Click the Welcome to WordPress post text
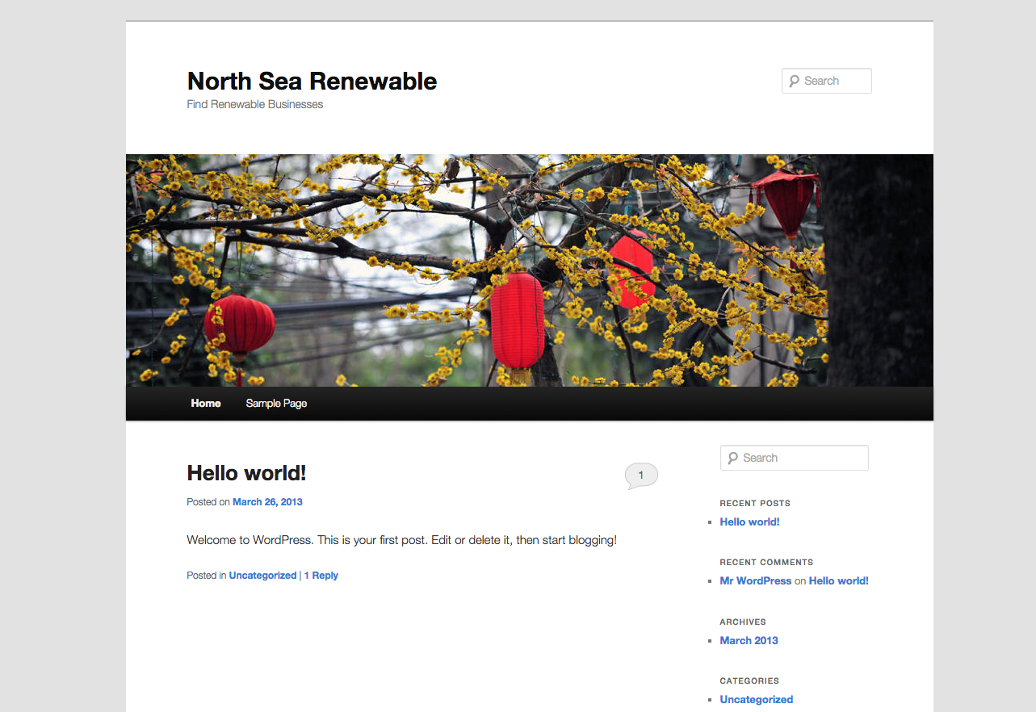 click(401, 540)
